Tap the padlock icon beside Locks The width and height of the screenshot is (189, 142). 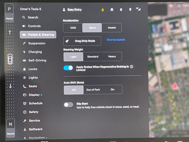coord(24,69)
